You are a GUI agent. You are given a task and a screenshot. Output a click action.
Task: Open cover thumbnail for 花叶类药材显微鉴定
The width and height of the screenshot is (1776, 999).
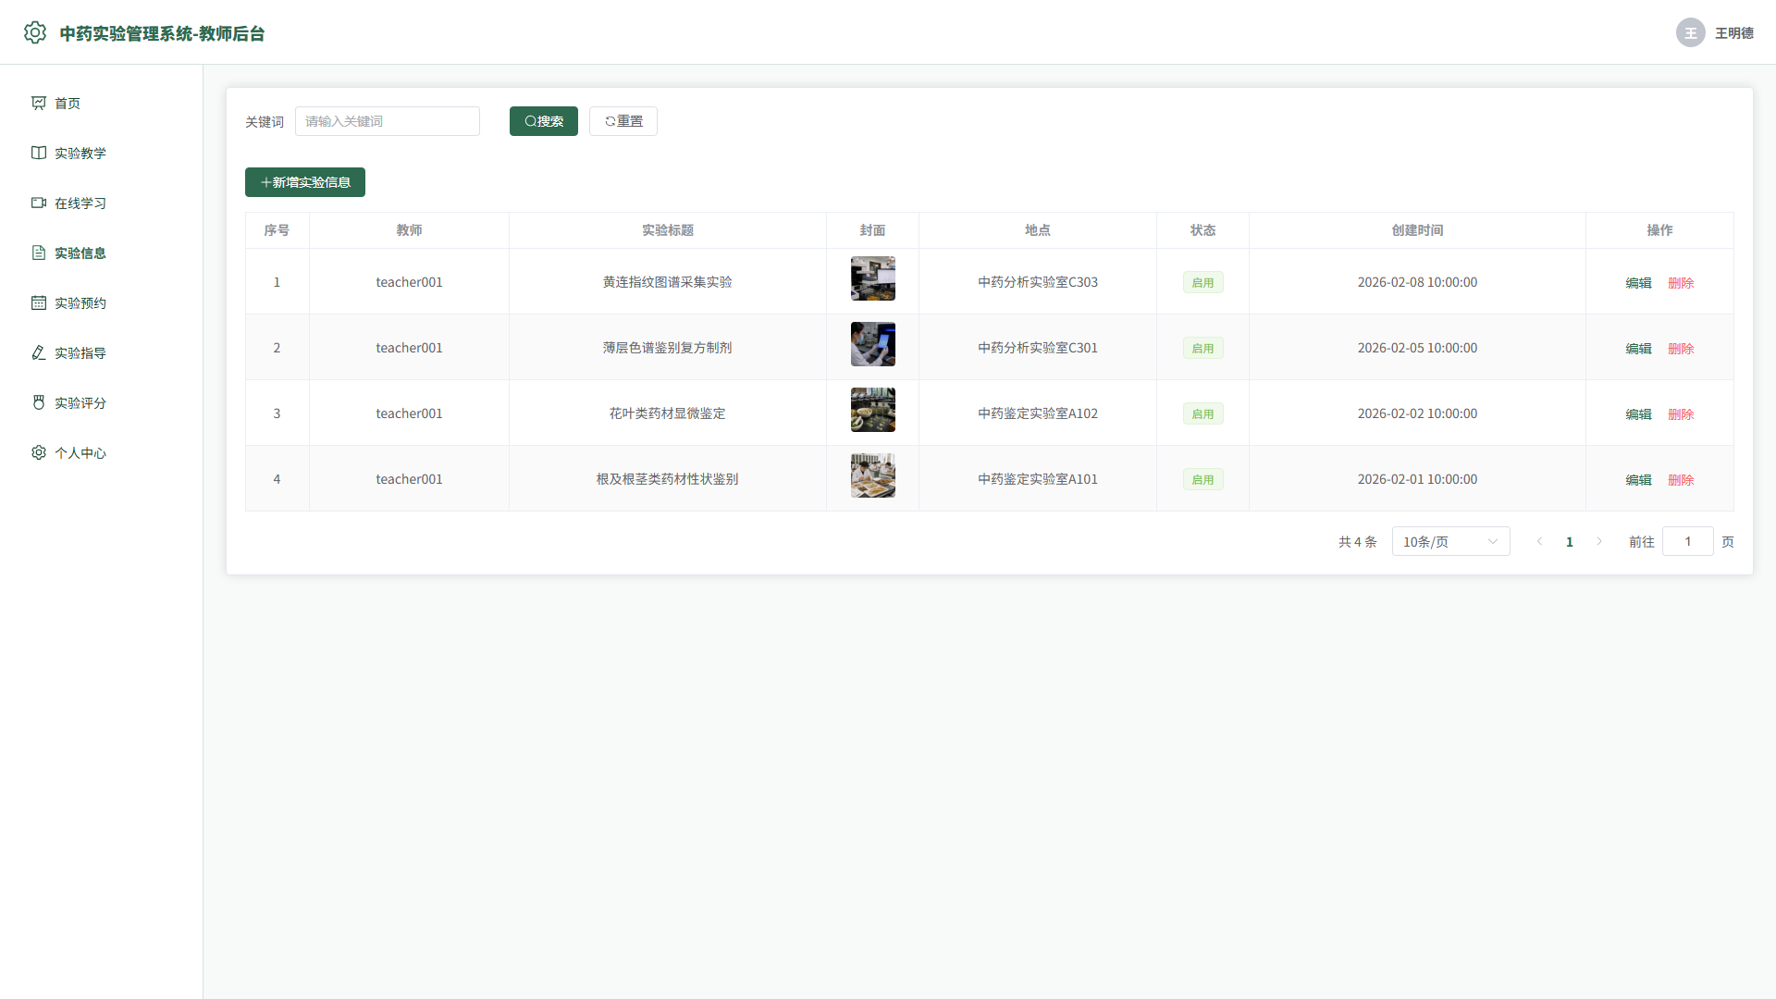pyautogui.click(x=873, y=410)
